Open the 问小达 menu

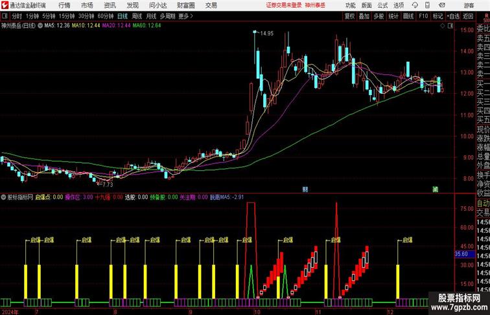(158, 5)
